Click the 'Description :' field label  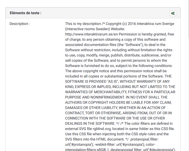[x=20, y=24]
